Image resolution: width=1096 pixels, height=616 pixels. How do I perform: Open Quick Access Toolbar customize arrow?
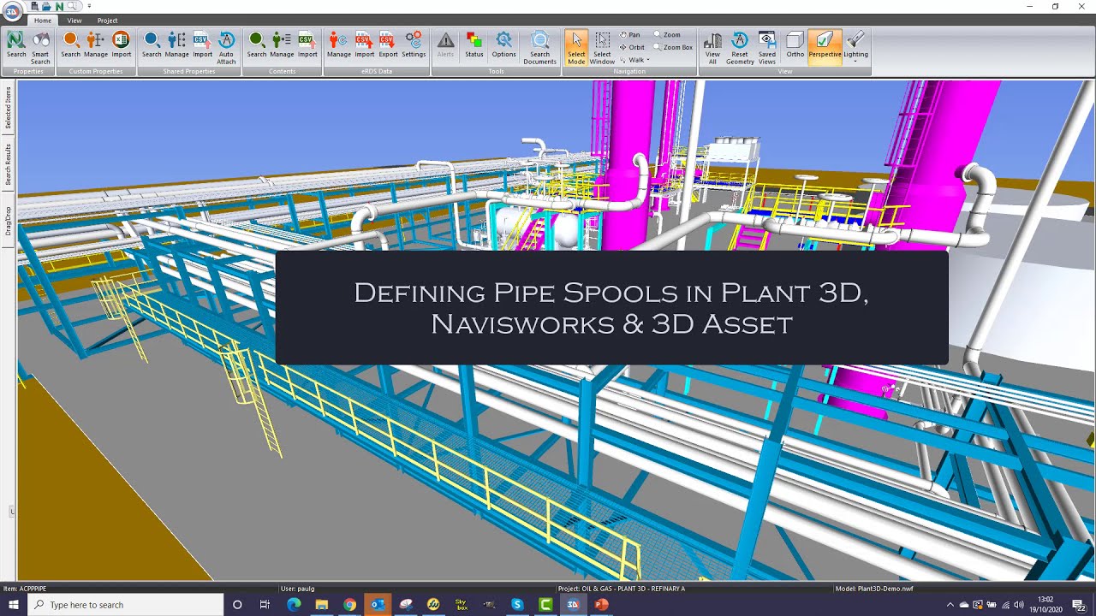tap(89, 6)
